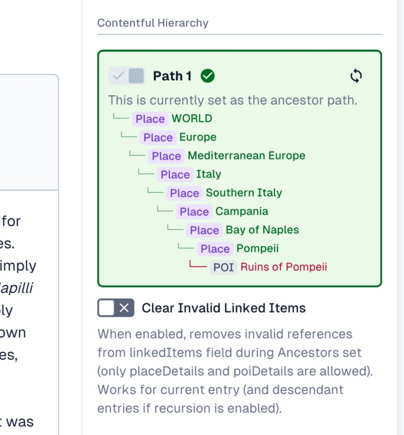404x435 pixels.
Task: Click the Campania place entry
Action: (242, 212)
